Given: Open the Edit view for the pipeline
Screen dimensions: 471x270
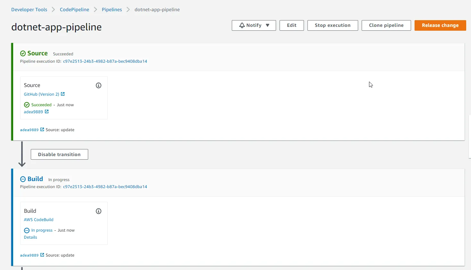Looking at the screenshot, I should pos(291,25).
